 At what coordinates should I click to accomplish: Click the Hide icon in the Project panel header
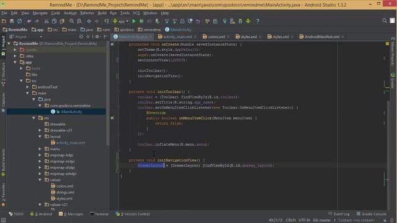105,37
